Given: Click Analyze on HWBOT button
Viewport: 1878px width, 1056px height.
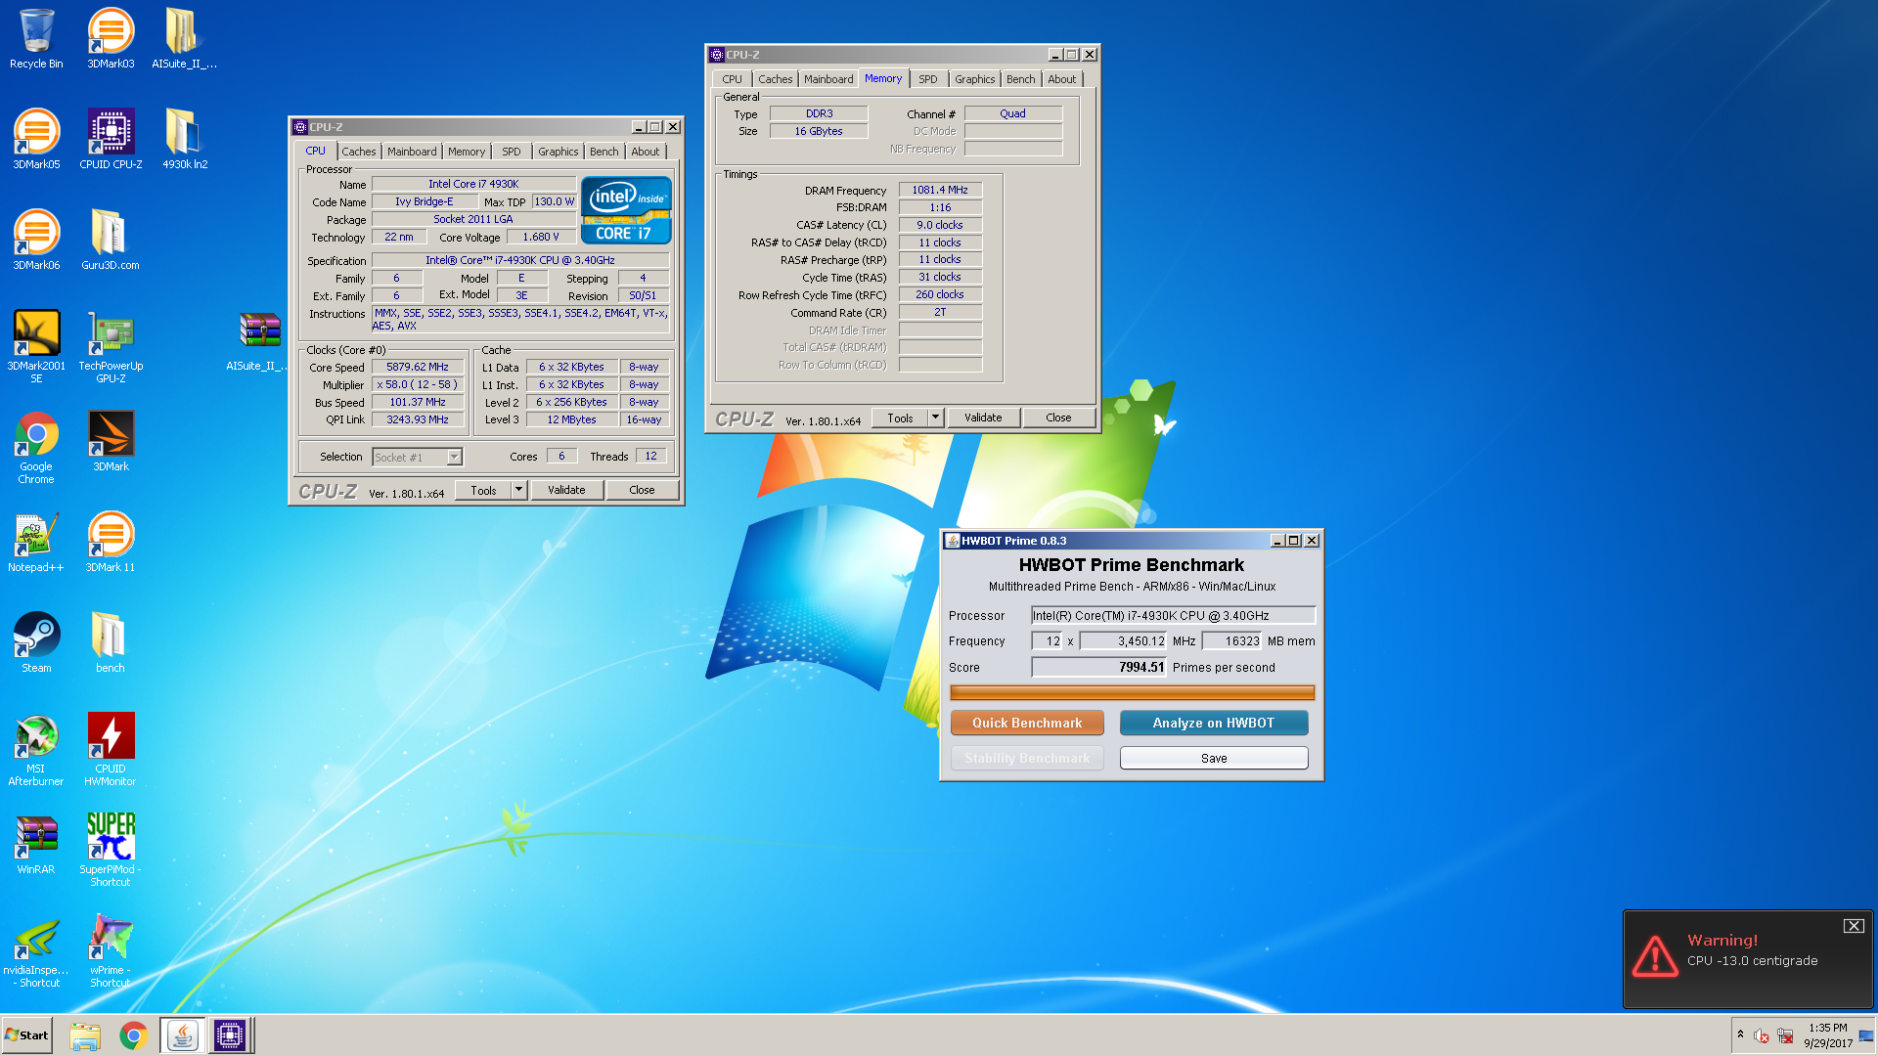Looking at the screenshot, I should pos(1214,723).
